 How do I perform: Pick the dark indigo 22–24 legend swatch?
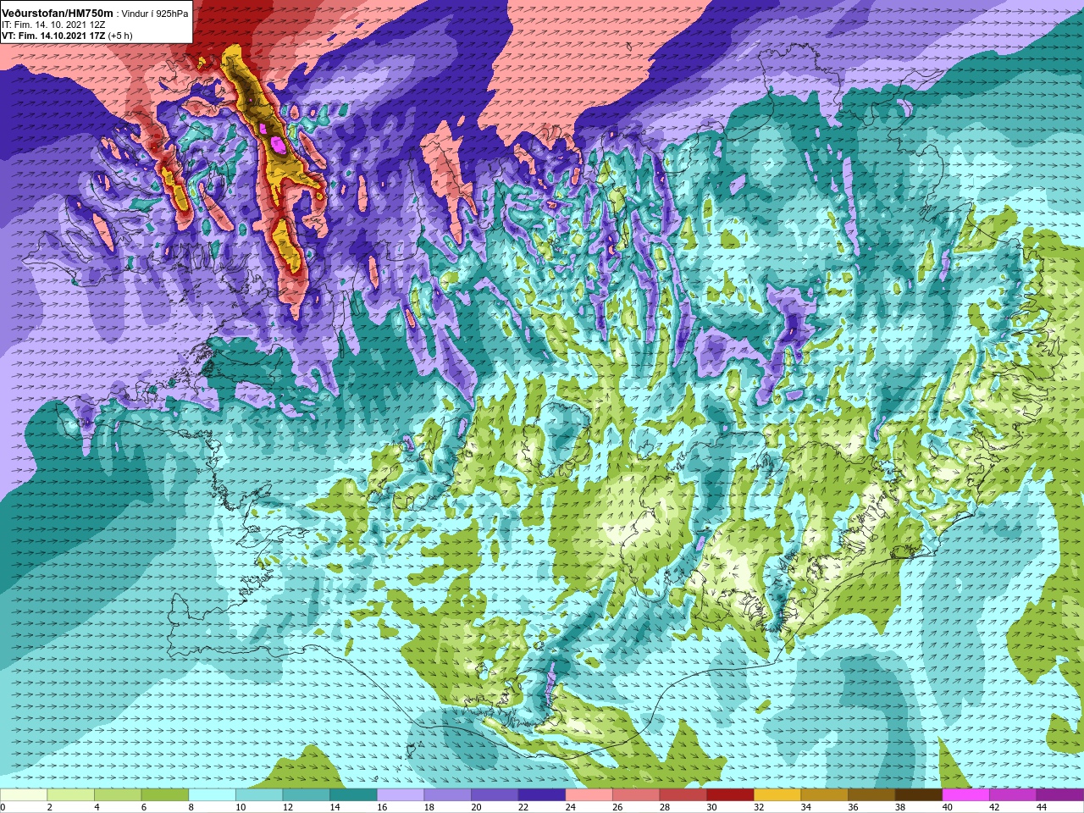coord(542,795)
